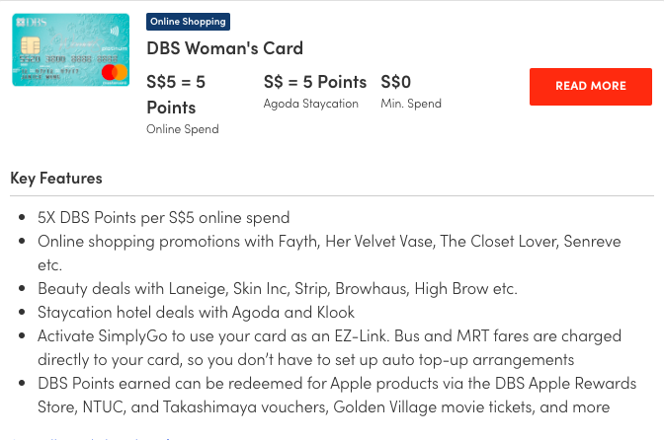Click the Key Features heading
The height and width of the screenshot is (440, 664).
[56, 179]
